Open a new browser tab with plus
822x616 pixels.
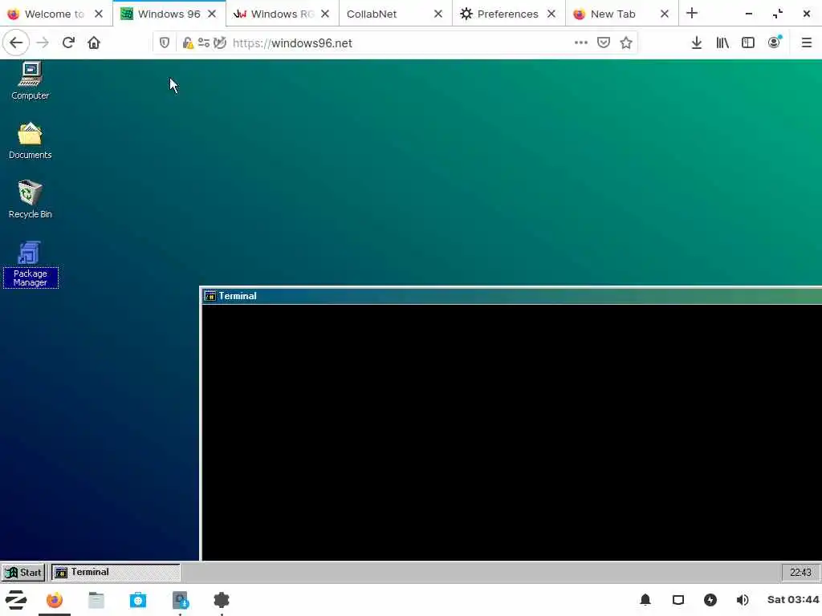[692, 14]
